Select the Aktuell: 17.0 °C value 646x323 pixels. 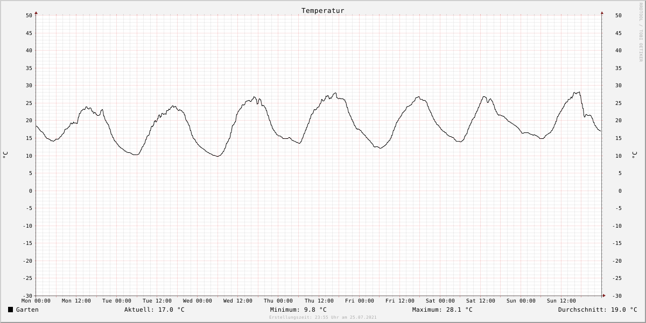pyautogui.click(x=155, y=310)
